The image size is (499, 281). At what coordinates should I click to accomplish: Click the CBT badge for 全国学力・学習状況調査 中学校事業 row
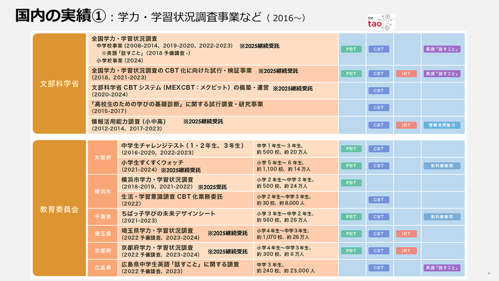click(379, 49)
